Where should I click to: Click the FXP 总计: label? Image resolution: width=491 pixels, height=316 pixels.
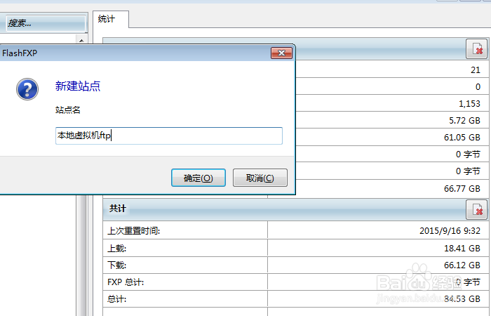point(126,282)
